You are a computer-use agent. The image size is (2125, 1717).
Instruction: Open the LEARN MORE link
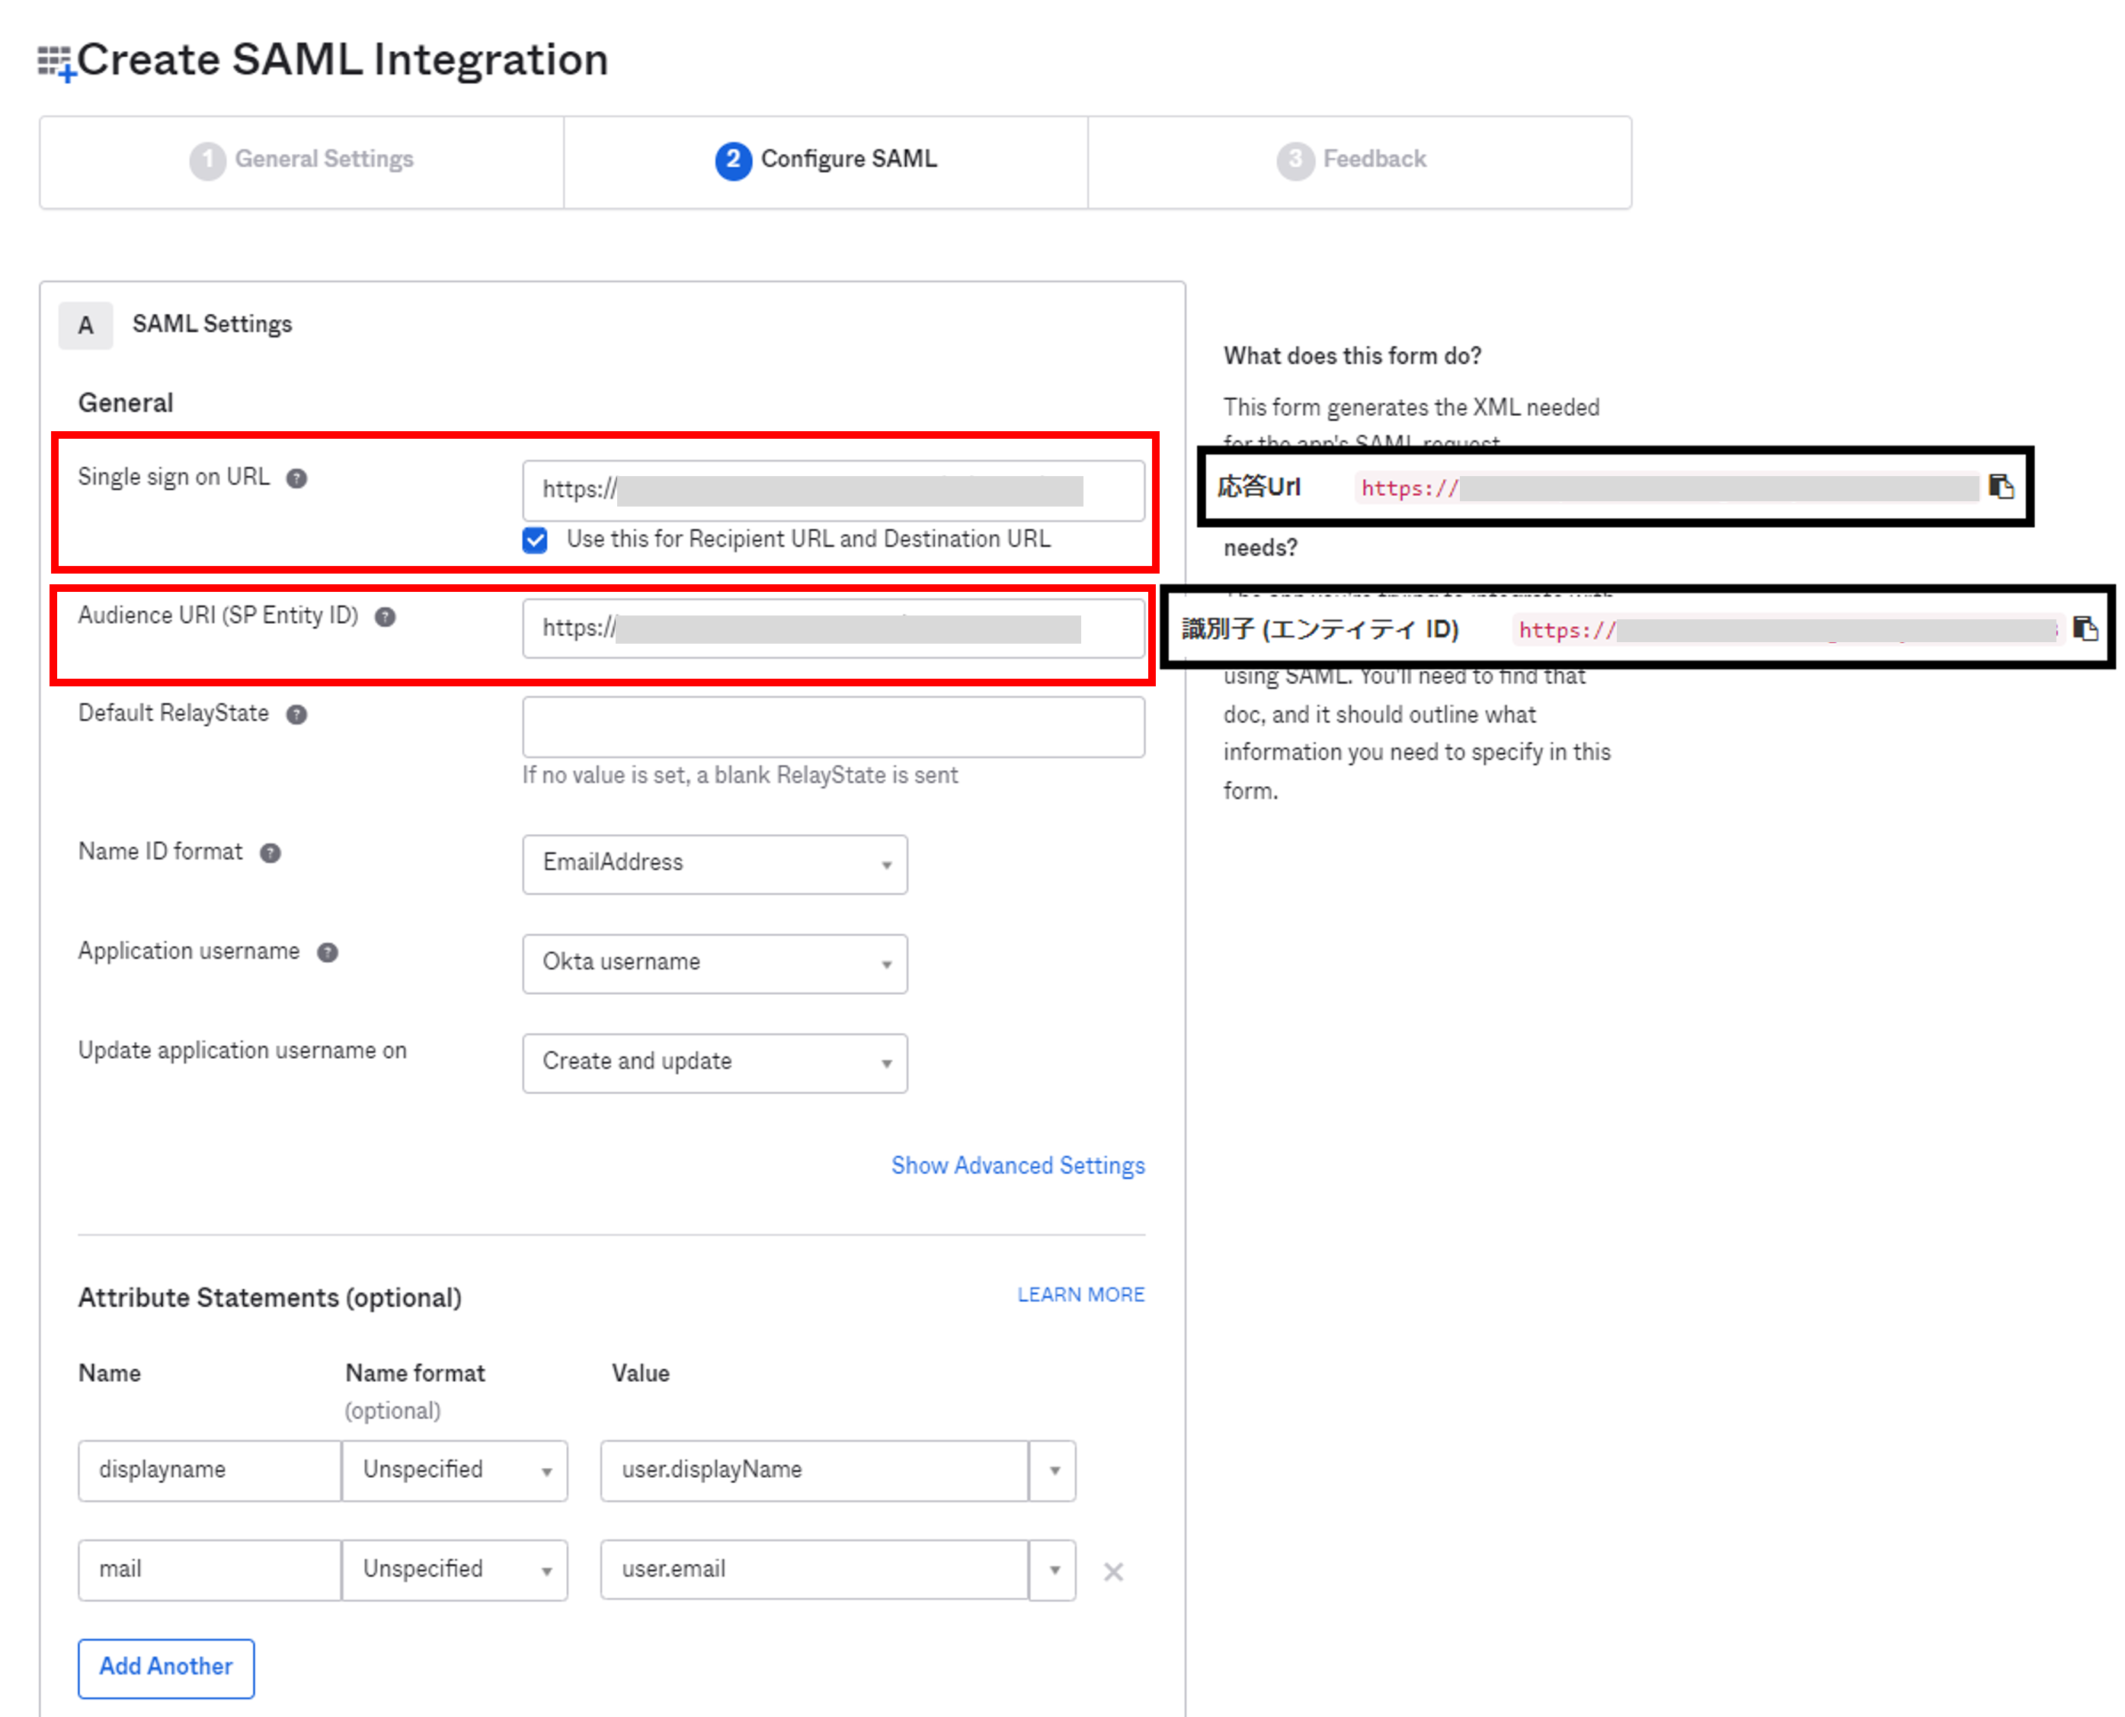(1080, 1295)
